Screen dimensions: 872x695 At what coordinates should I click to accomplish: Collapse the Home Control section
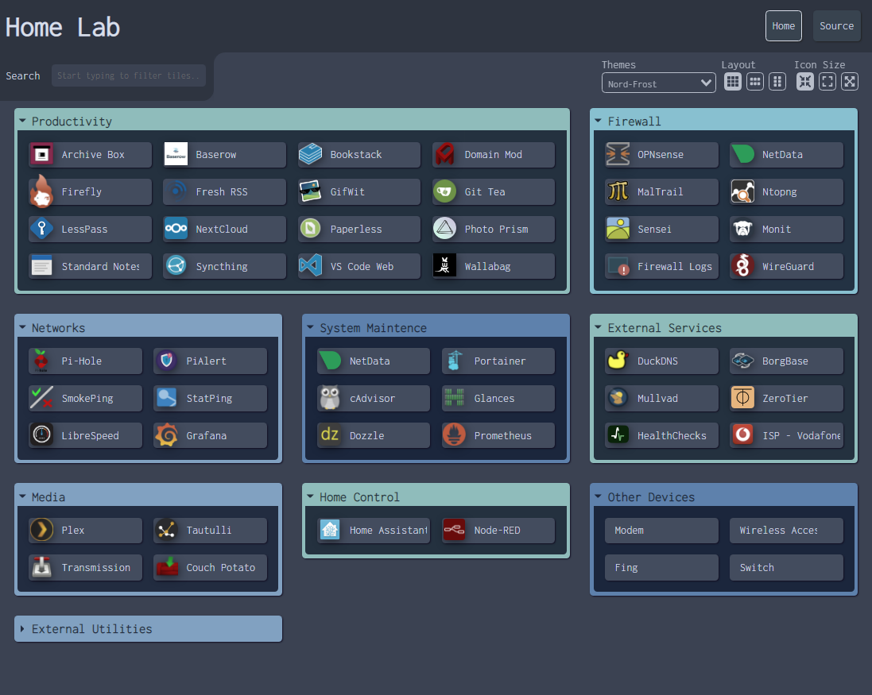(x=436, y=497)
